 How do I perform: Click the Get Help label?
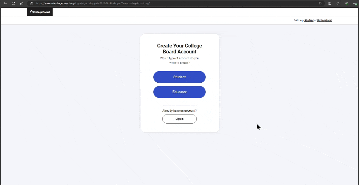coord(299,20)
